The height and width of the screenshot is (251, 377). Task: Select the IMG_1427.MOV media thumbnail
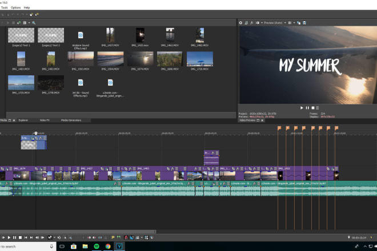(110, 35)
